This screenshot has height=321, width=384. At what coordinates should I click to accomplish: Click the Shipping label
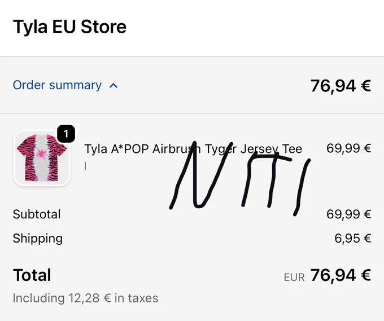click(x=38, y=238)
